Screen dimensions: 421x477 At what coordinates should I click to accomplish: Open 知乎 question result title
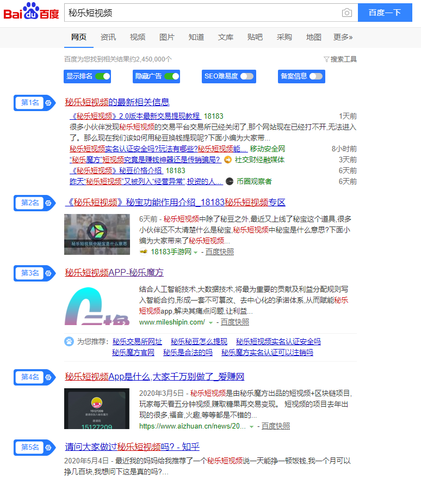pyautogui.click(x=132, y=447)
